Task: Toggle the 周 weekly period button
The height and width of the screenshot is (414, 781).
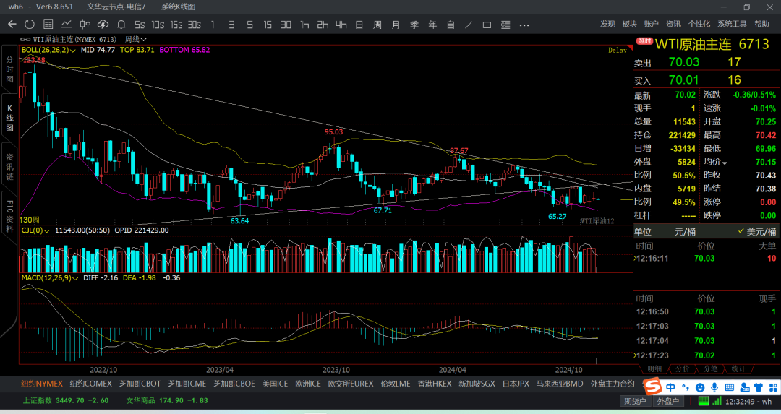Action: (x=377, y=24)
